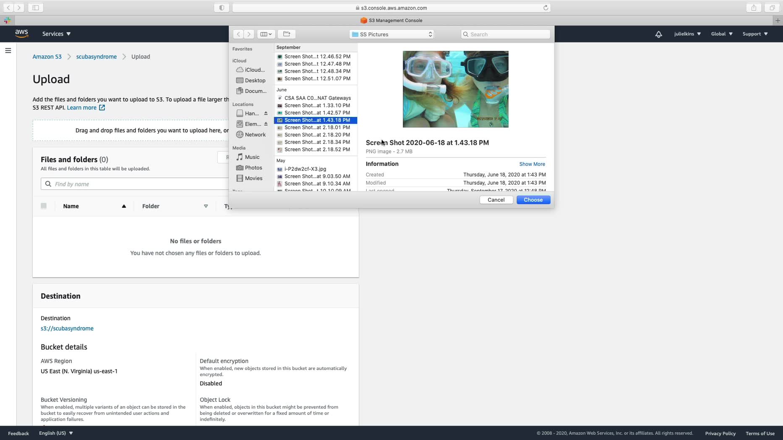
Task: Open the scubasyndrome breadcrumb link
Action: tap(97, 57)
